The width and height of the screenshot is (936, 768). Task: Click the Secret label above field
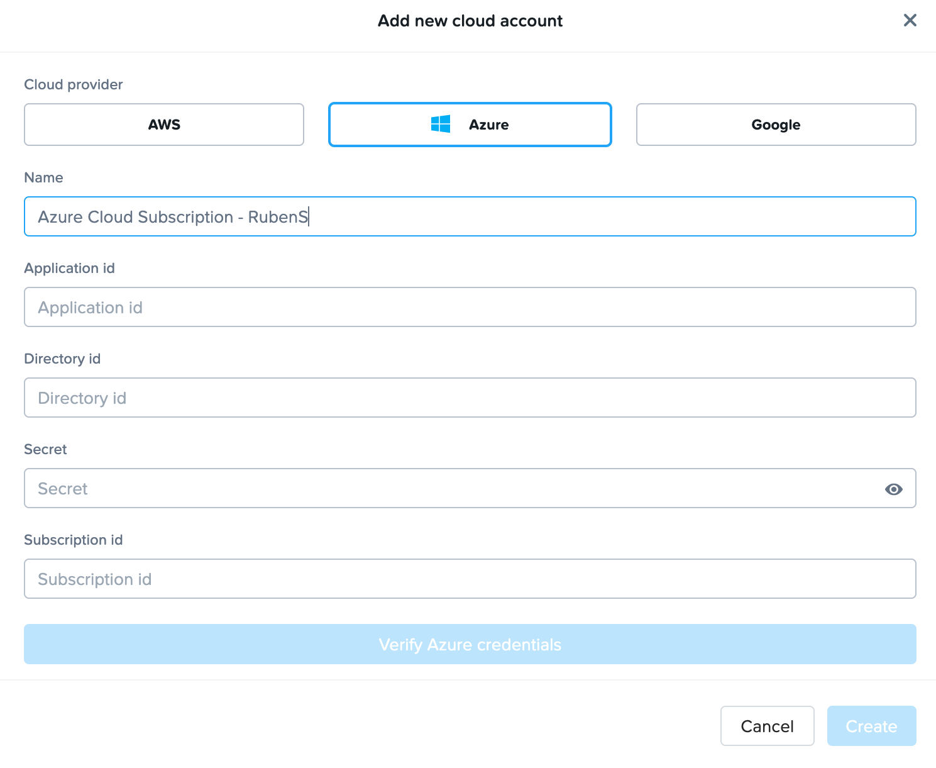(x=45, y=450)
